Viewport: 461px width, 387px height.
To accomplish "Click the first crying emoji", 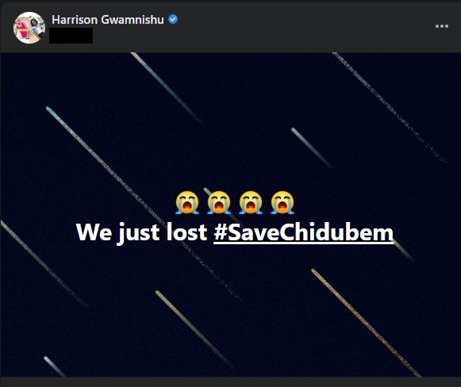I will click(187, 202).
